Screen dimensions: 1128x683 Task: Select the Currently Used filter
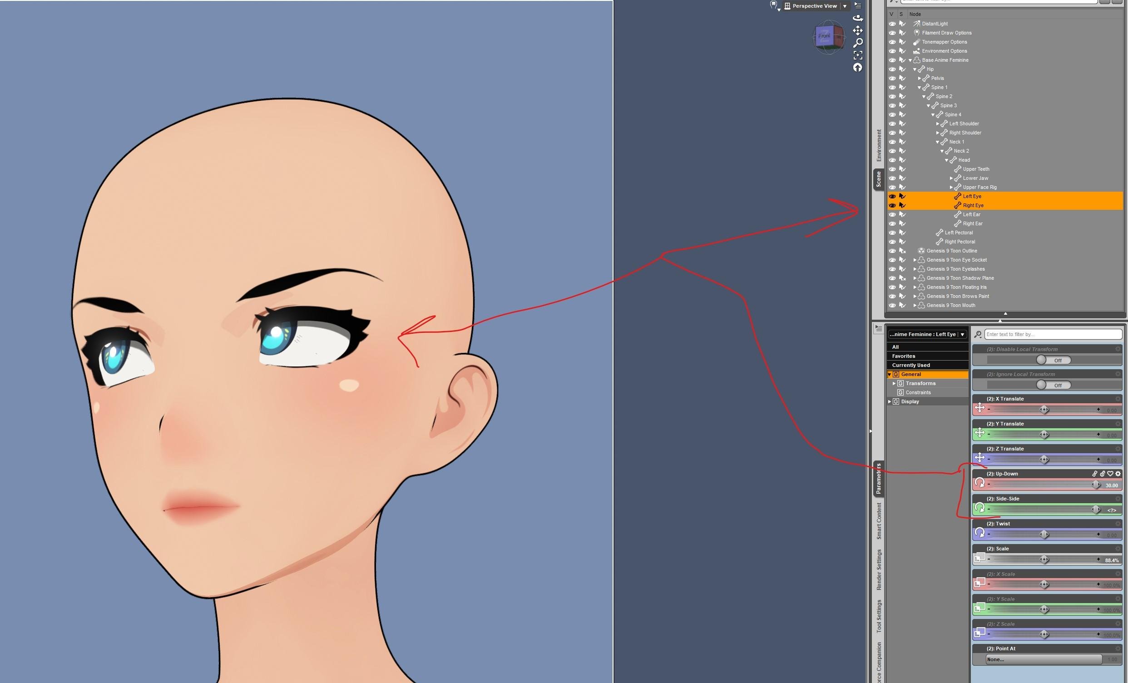pyautogui.click(x=911, y=365)
